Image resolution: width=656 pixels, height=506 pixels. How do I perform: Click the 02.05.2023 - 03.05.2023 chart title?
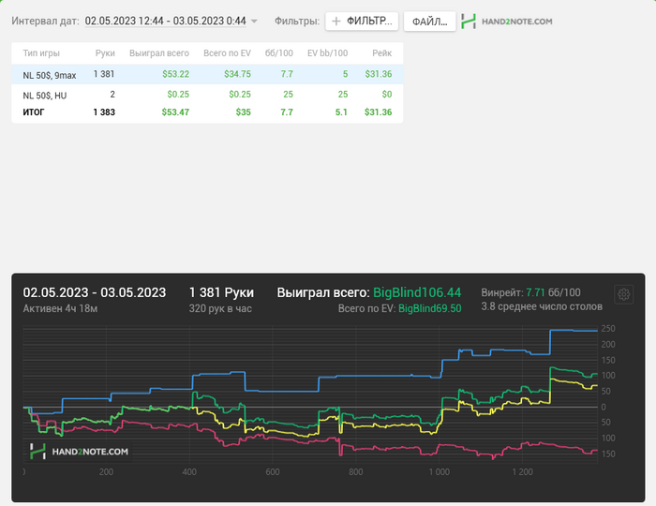coord(95,292)
